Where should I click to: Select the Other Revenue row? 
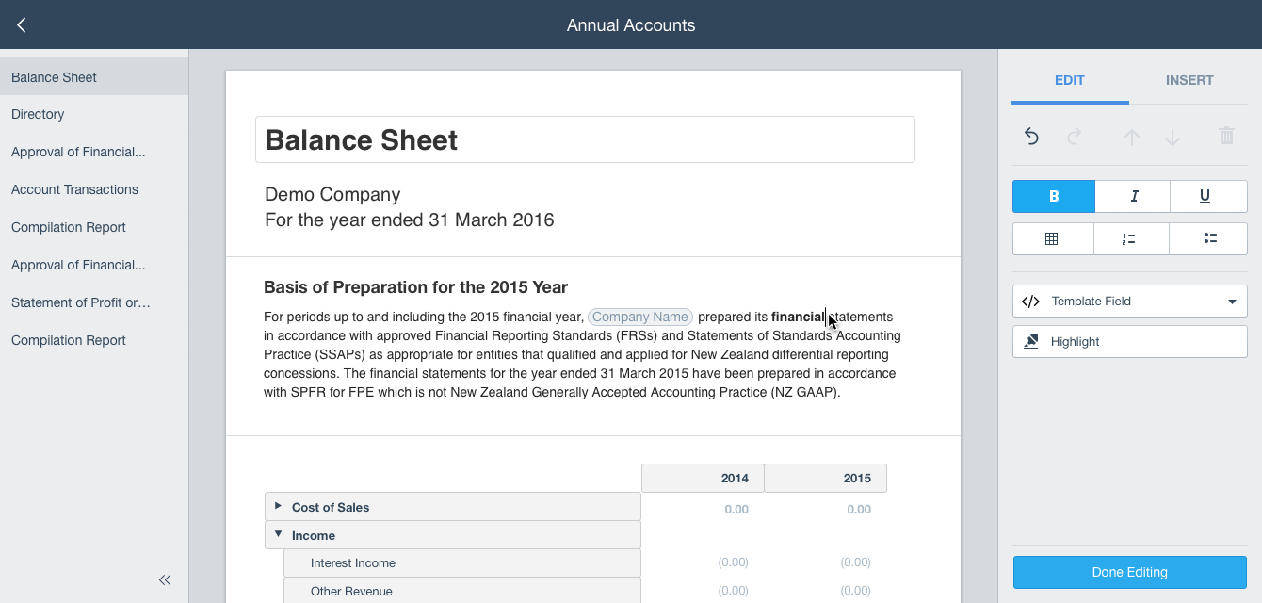click(x=462, y=591)
